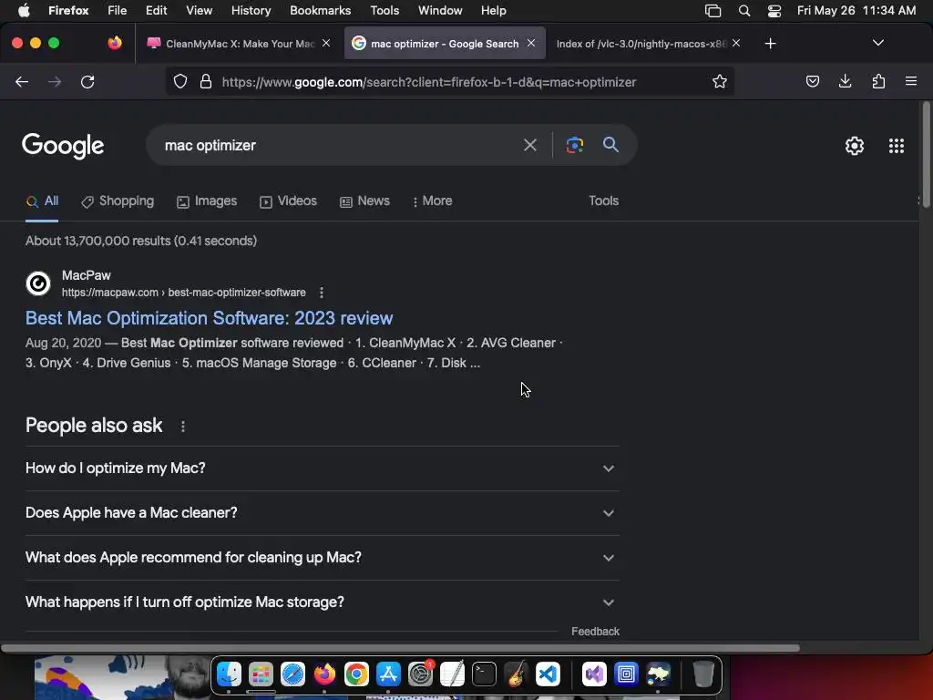Click the macpaw.com result URL

tap(184, 293)
